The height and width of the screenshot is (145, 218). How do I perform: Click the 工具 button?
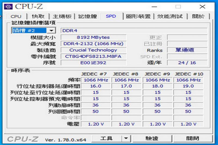click(x=107, y=138)
